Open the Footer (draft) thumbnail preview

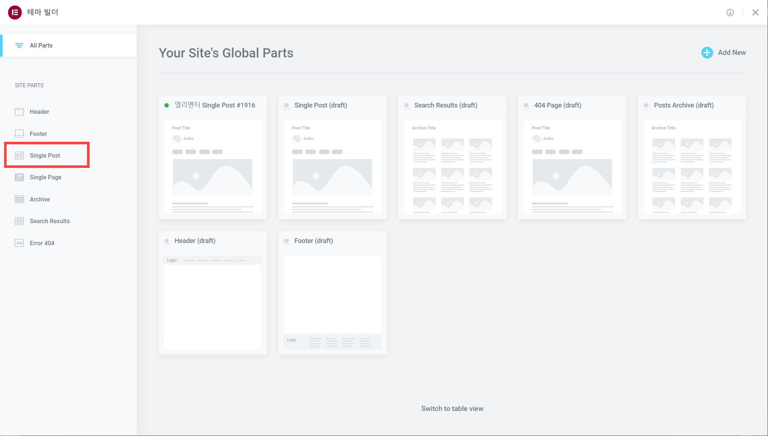point(332,303)
